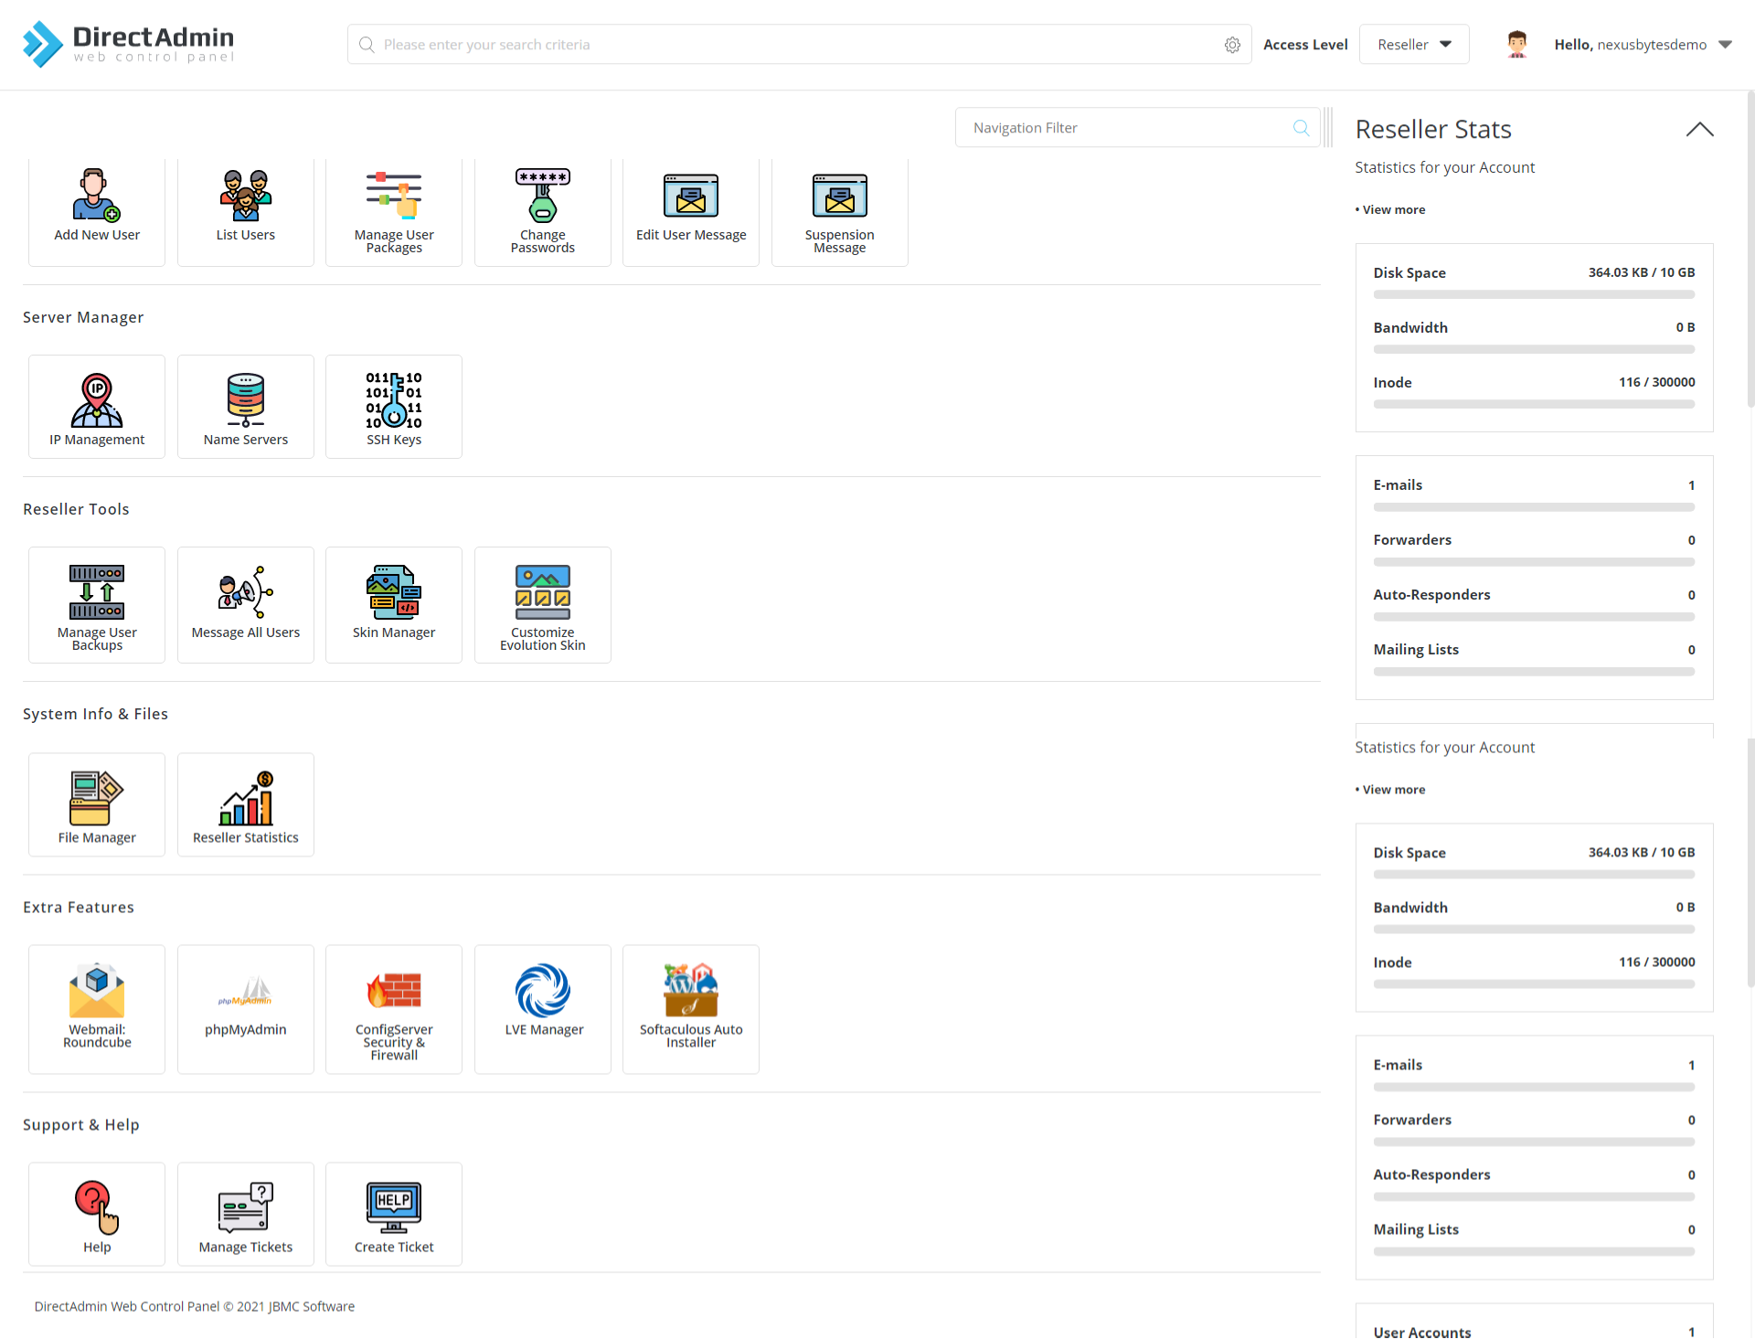This screenshot has width=1755, height=1339.
Task: Open ConfigServer Security & Firewall
Action: click(x=394, y=1009)
